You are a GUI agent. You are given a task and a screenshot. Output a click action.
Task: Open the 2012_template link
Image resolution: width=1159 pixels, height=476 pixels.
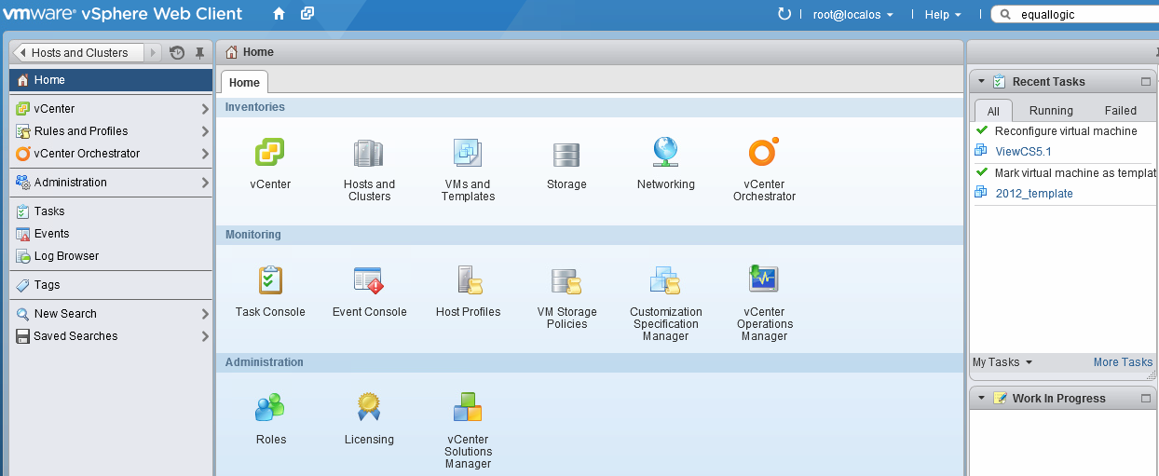1034,194
